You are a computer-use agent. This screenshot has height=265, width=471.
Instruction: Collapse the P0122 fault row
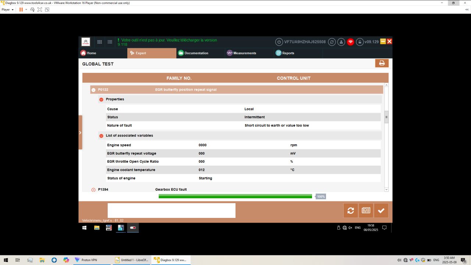pyautogui.click(x=93, y=90)
